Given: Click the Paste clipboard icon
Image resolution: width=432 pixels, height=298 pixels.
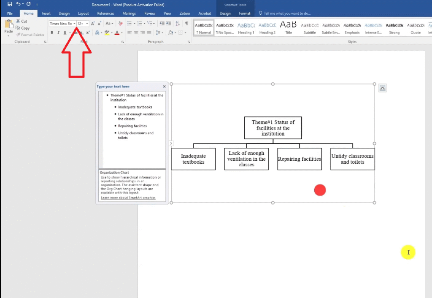Looking at the screenshot, I should (x=8, y=25).
